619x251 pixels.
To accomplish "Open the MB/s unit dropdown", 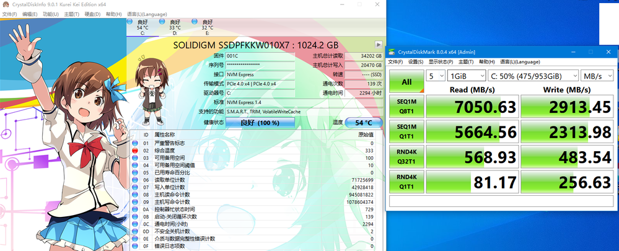I will click(x=597, y=76).
